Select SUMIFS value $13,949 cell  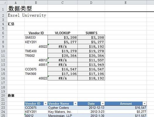pos(91,65)
